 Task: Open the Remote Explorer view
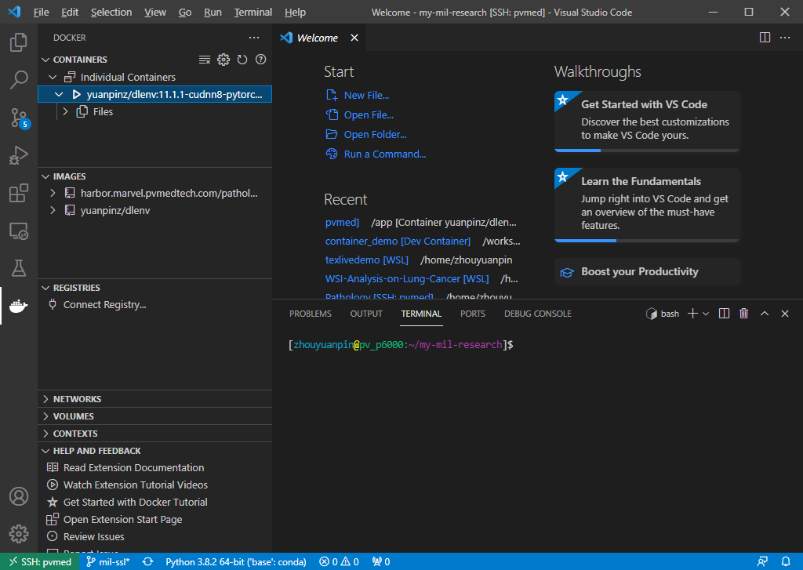pos(19,231)
